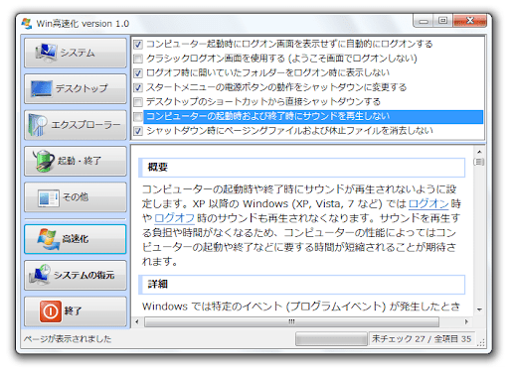The image size is (509, 370).
Task: Check デスクトップのショートカットから直接シャットダウンする
Action: tap(138, 101)
